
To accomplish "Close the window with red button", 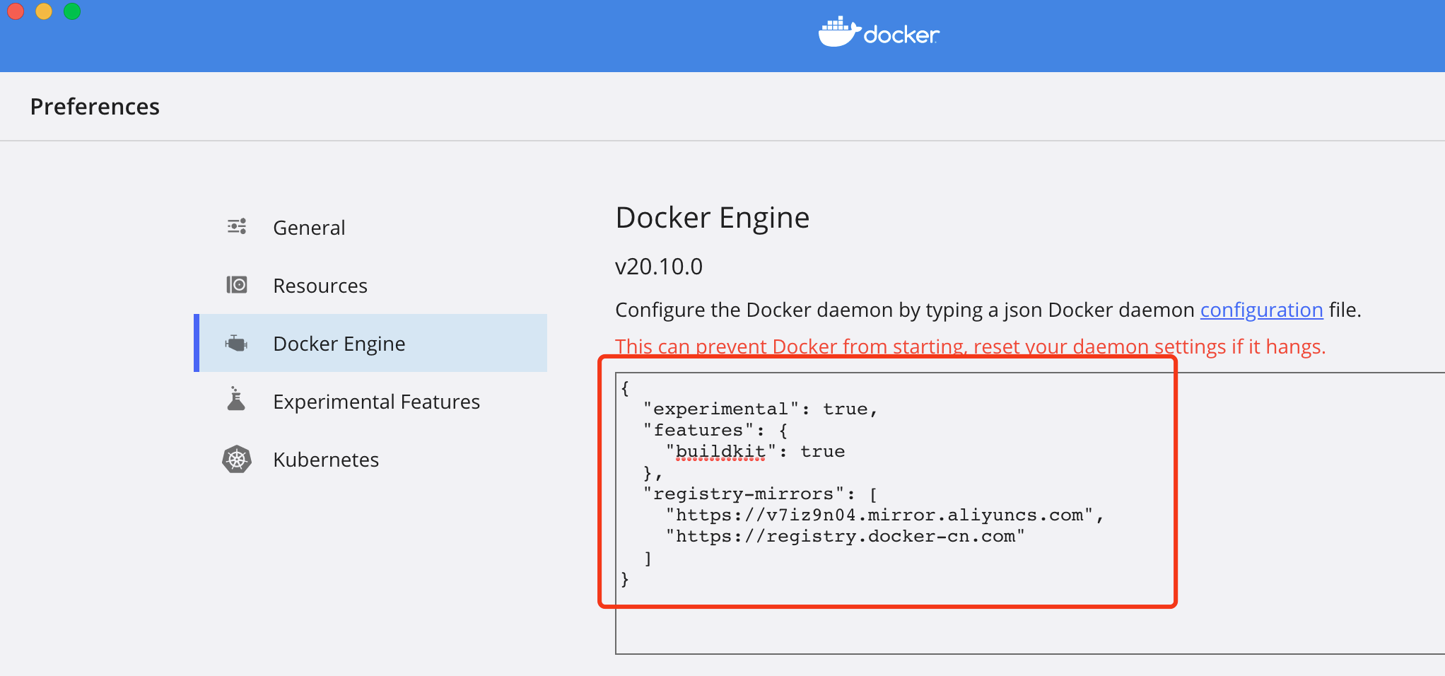I will click(x=15, y=11).
